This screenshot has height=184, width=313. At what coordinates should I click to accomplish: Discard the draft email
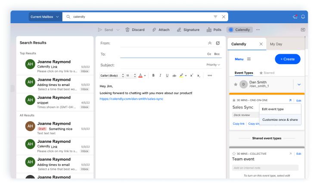(x=135, y=30)
